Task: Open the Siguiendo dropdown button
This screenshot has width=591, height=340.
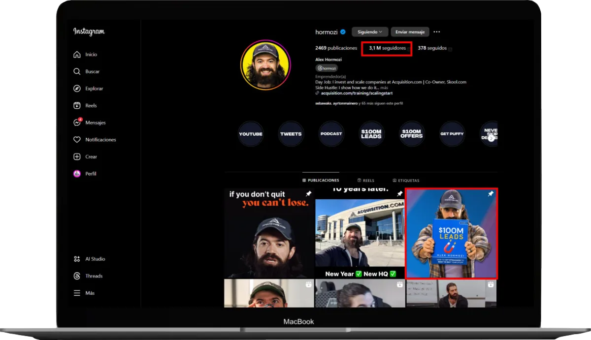Action: point(370,32)
